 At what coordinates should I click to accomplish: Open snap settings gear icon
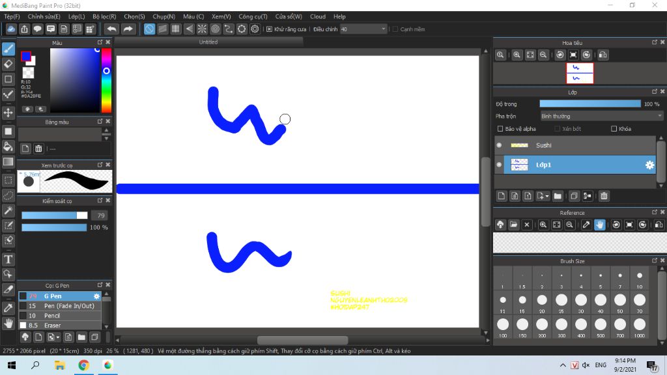coord(255,29)
